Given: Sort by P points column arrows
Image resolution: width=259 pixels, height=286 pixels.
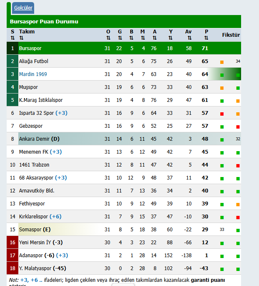Looking at the screenshot, I should (x=207, y=38).
